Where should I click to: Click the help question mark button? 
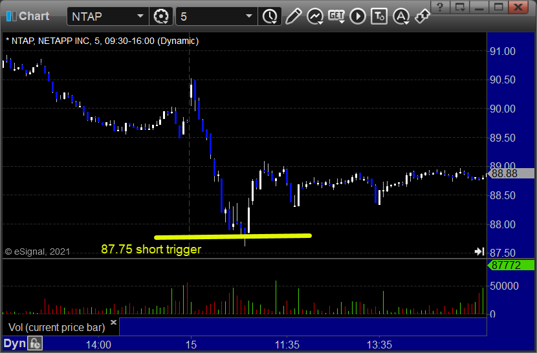pyautogui.click(x=440, y=7)
